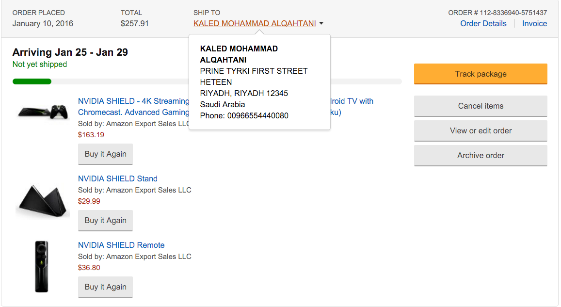
Task: Open the NVIDIA SHIELD 4K Streaming product link
Action: [x=133, y=101]
